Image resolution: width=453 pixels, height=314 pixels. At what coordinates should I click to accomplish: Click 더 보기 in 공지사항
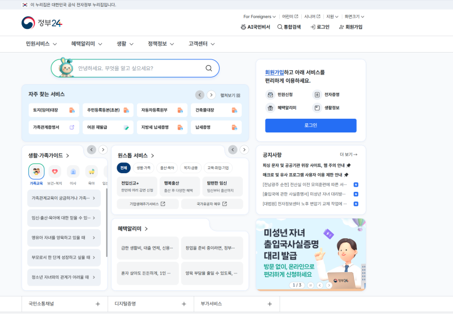pyautogui.click(x=348, y=154)
